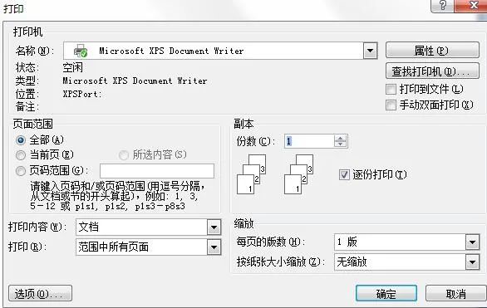Confirm printing with the 确定 button
The image size is (487, 308).
(x=386, y=293)
